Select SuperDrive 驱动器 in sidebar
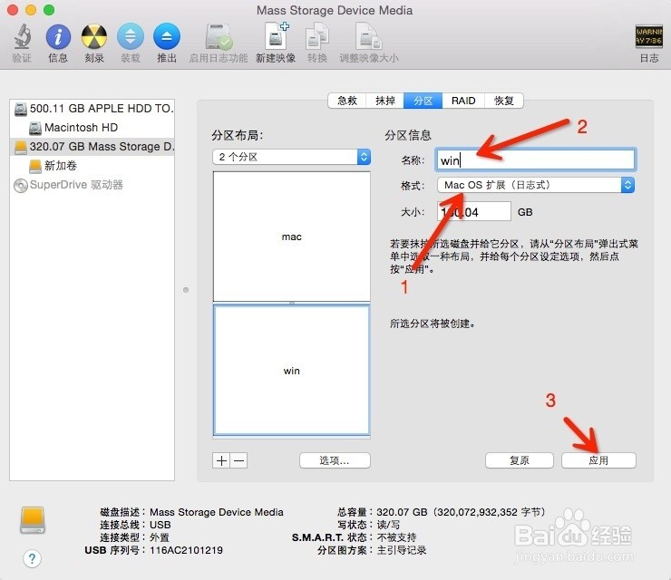 (x=92, y=185)
